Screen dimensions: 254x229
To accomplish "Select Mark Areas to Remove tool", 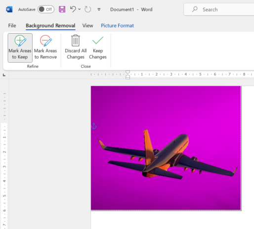I will click(45, 48).
